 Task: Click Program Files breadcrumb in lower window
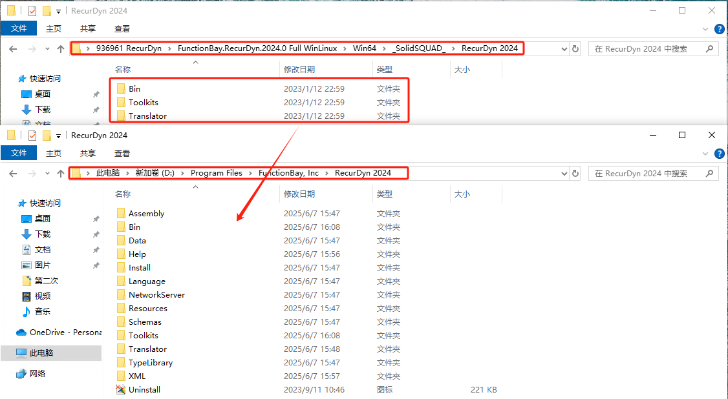point(217,173)
